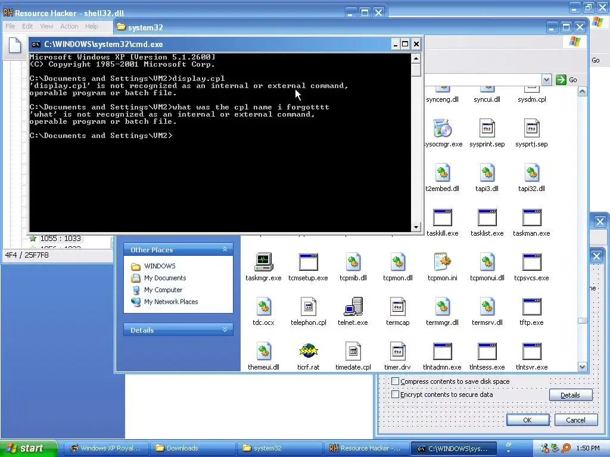Open Resource Hacker Edit menu

(27, 26)
